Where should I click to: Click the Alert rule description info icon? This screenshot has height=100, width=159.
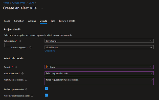click(26, 80)
